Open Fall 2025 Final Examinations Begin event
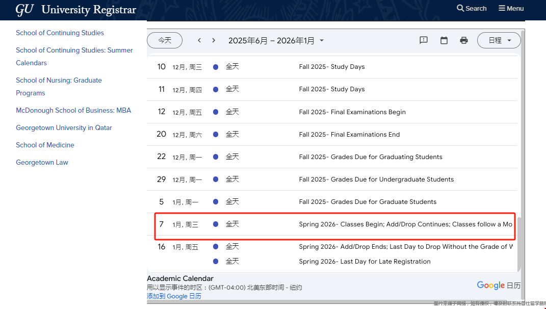This screenshot has height=309, width=546. (x=352, y=112)
